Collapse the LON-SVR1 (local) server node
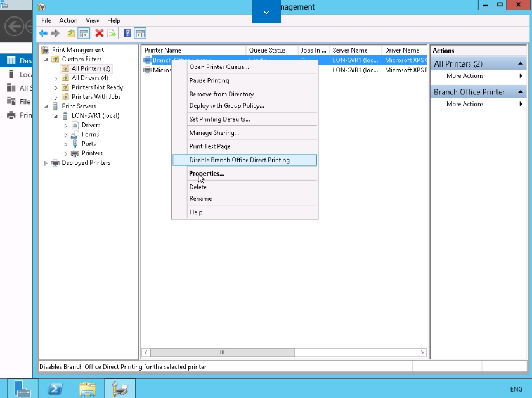532x398 pixels. [x=56, y=116]
